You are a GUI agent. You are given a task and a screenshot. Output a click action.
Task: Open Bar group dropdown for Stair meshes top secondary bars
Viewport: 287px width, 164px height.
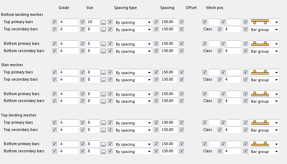tap(264, 80)
